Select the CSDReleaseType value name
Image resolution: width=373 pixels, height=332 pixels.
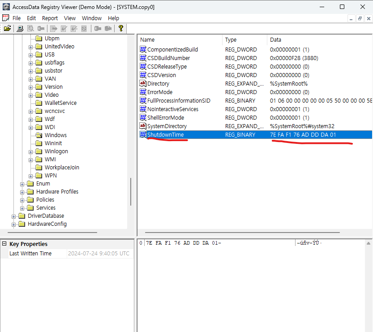pos(167,66)
